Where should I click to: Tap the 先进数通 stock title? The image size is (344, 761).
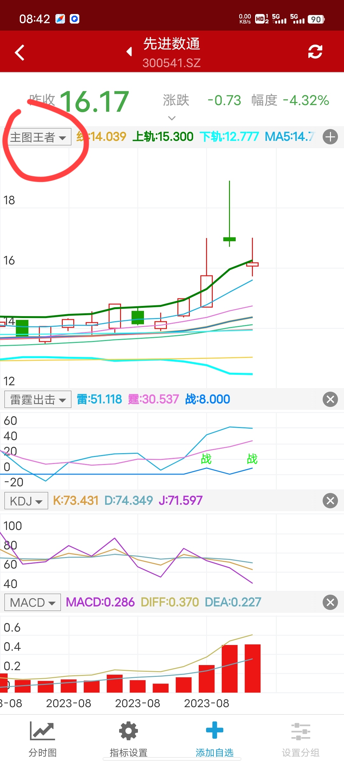pos(171,44)
